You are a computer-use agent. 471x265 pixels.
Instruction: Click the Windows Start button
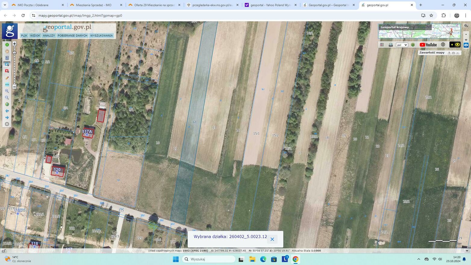click(x=176, y=259)
